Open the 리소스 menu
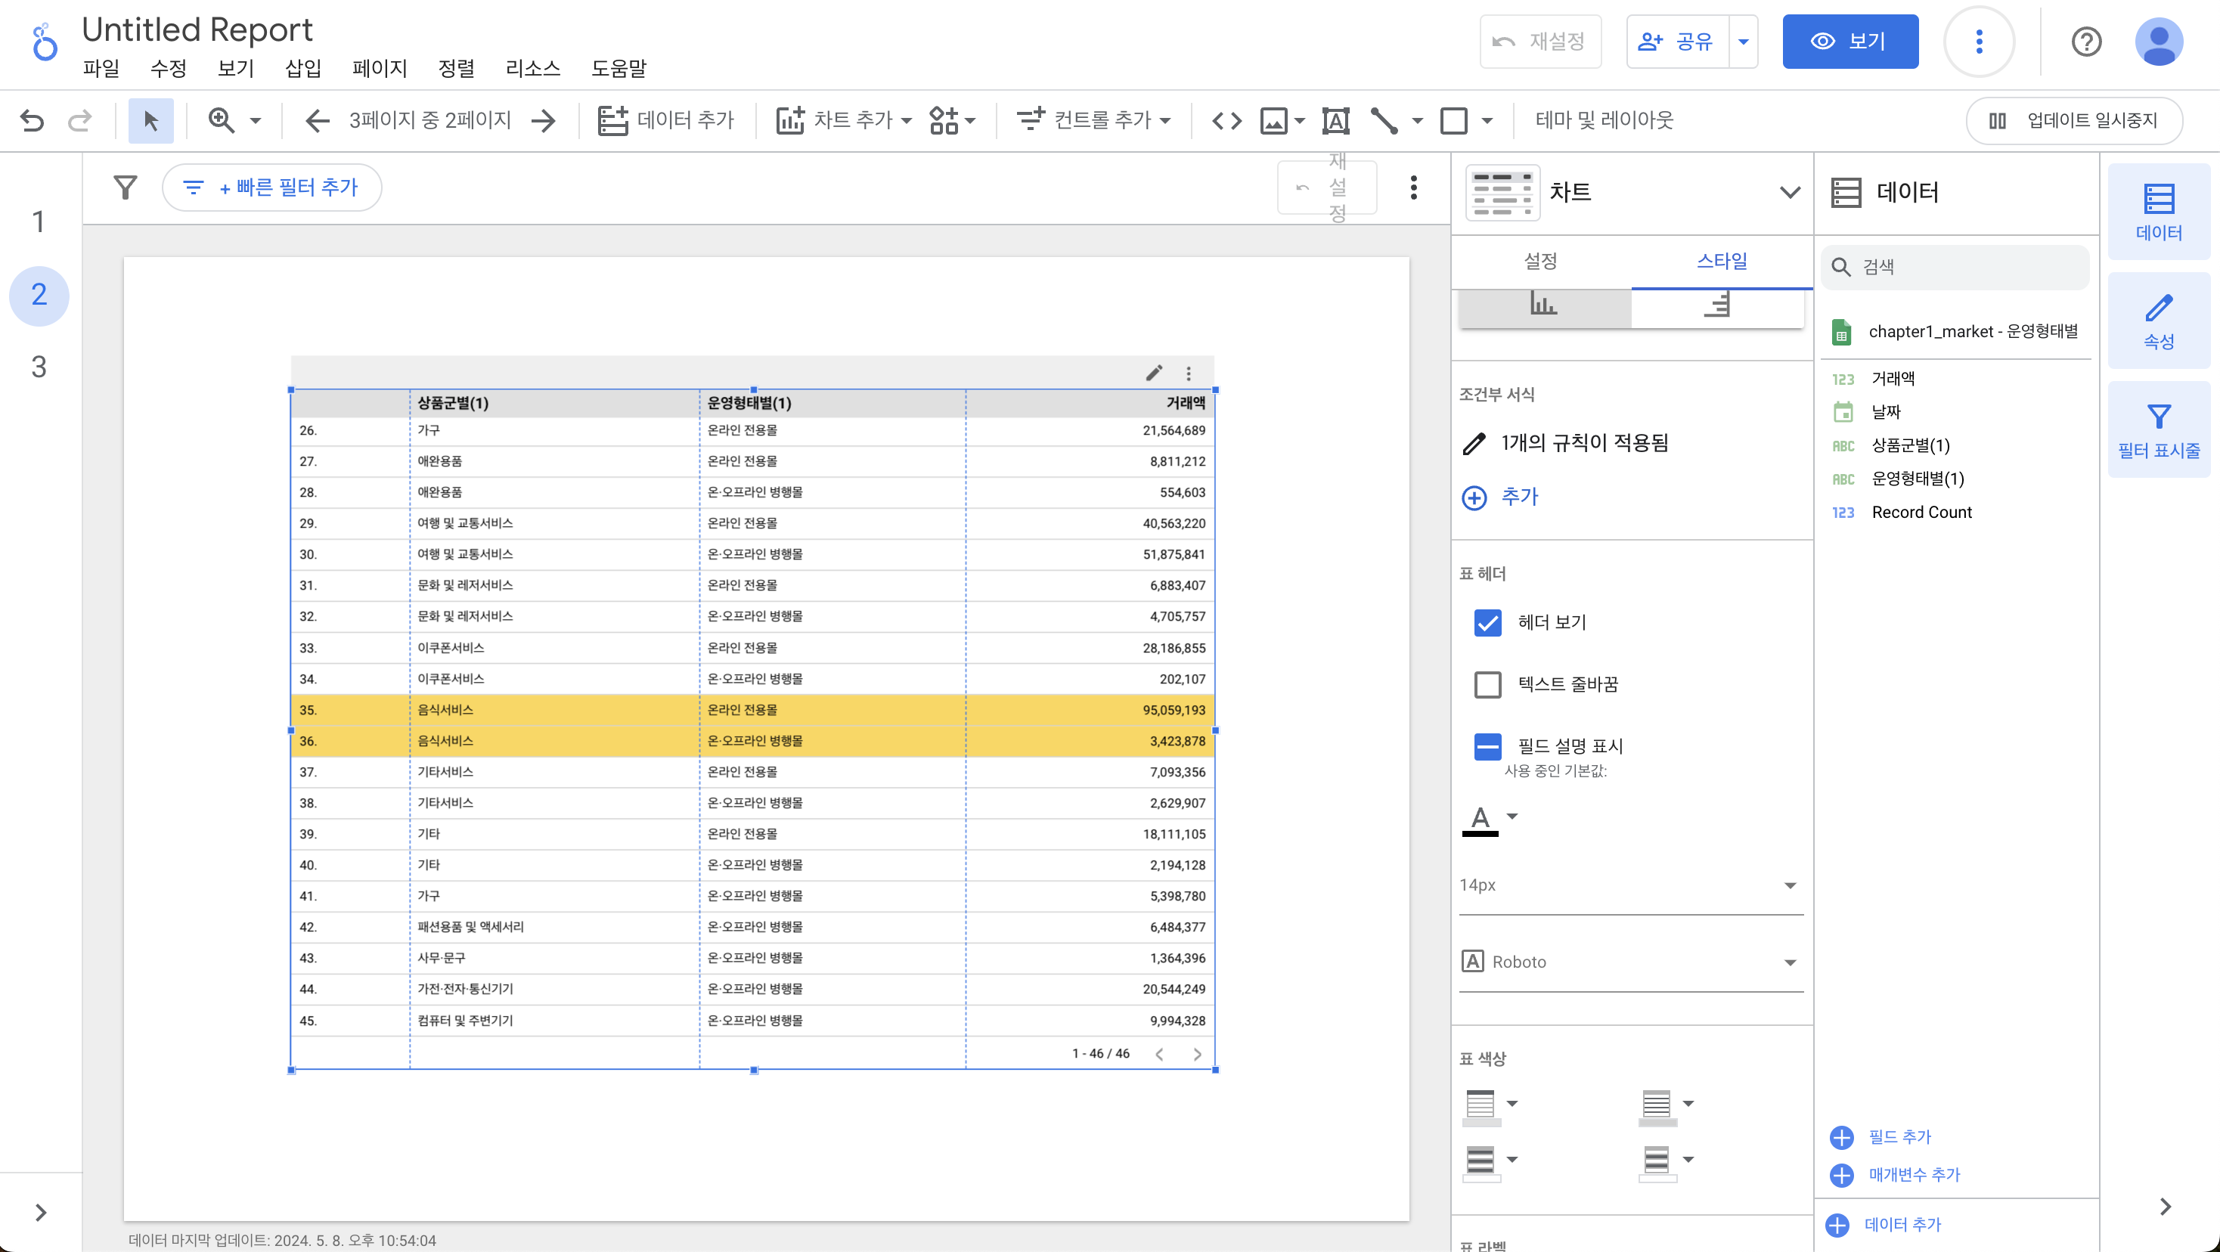This screenshot has width=2220, height=1252. click(x=532, y=68)
